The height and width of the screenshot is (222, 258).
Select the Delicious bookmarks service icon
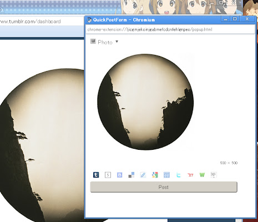click(131, 175)
